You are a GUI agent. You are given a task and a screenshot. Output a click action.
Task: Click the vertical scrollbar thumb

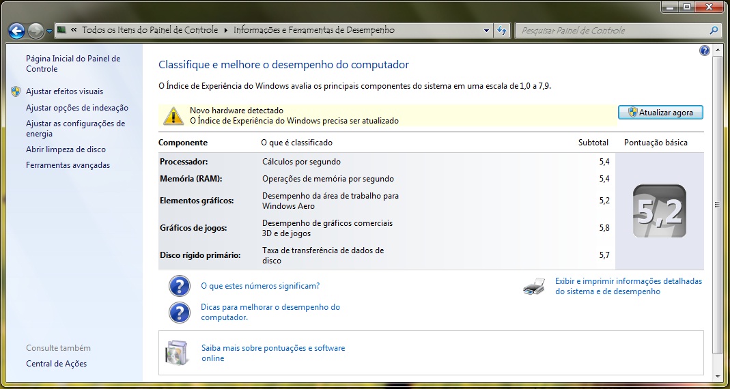(x=718, y=204)
